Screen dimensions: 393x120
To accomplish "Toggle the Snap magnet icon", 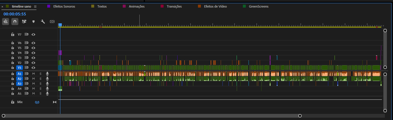I will click(x=15, y=22).
